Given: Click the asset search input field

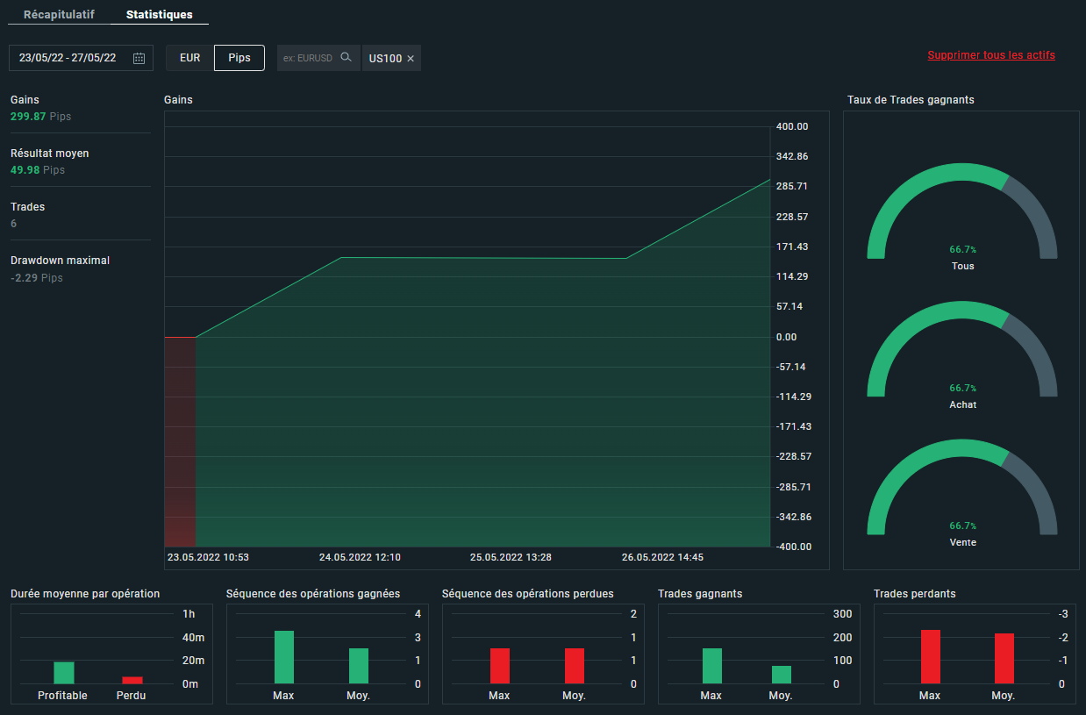Looking at the screenshot, I should coord(309,58).
